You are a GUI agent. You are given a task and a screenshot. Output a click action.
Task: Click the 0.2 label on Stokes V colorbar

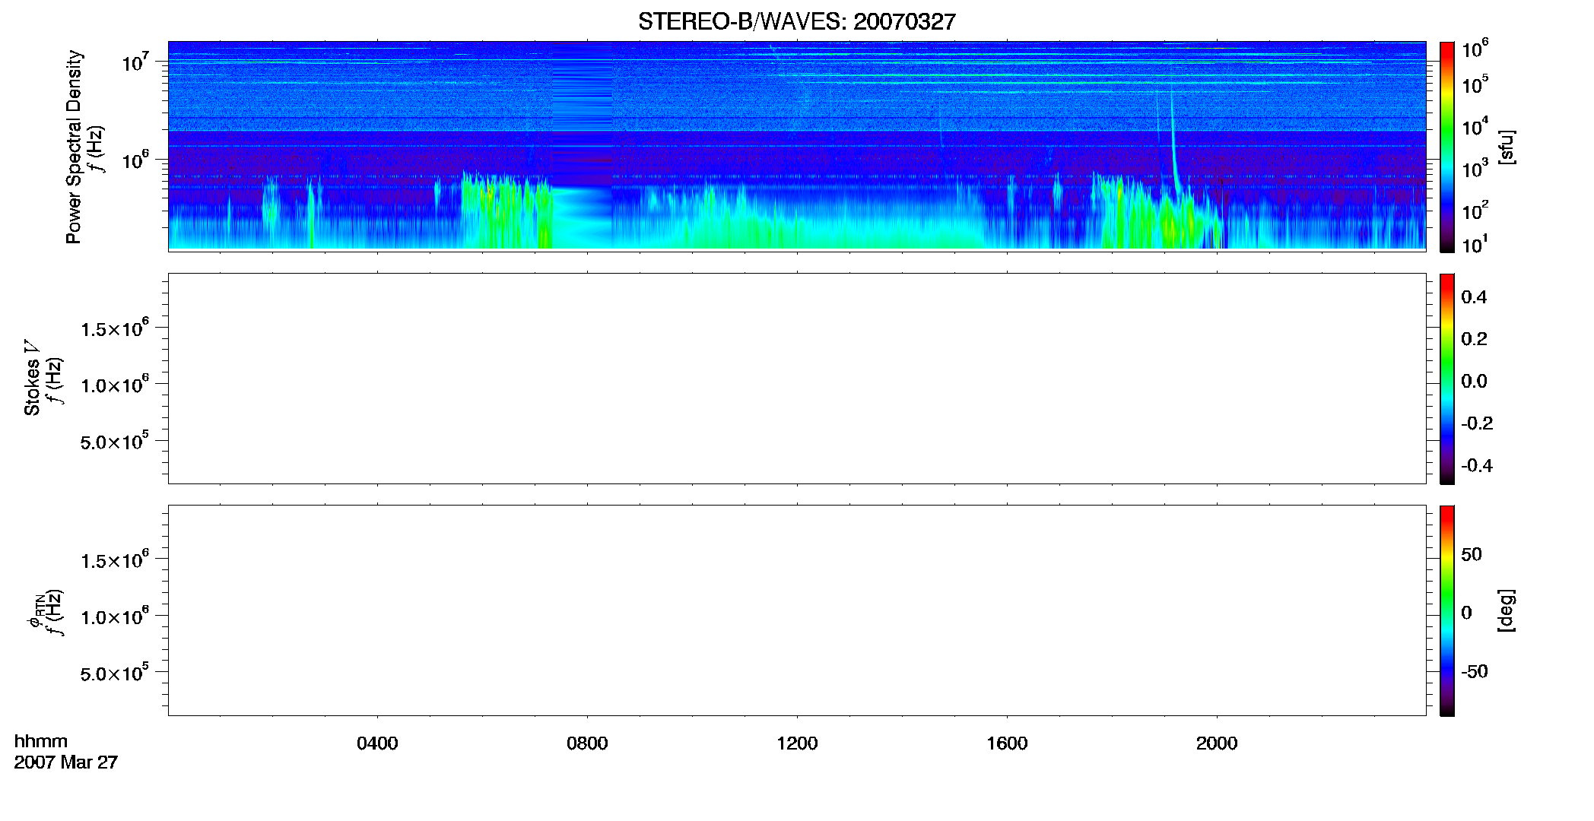pyautogui.click(x=1474, y=339)
